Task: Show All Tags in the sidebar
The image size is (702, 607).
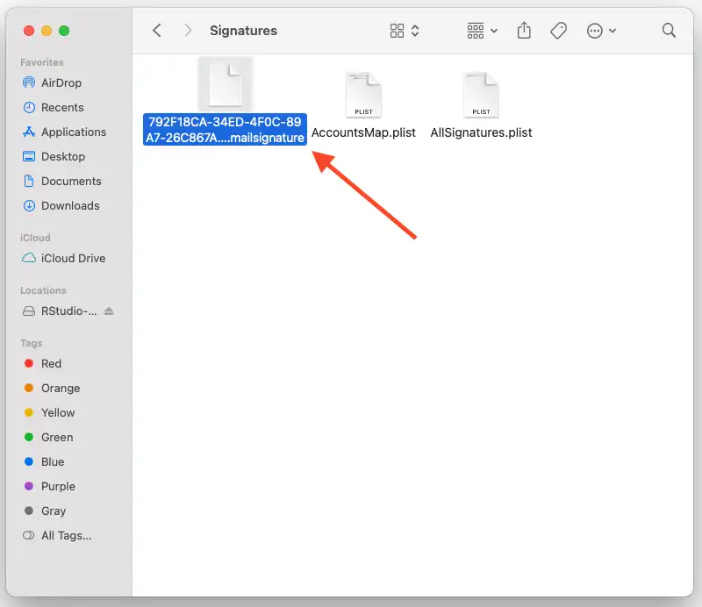Action: click(x=66, y=535)
